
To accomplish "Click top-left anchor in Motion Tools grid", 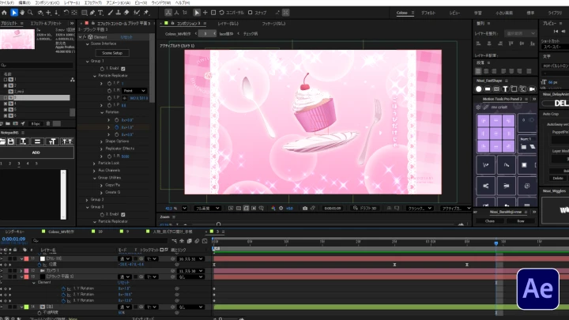I will click(x=483, y=120).
